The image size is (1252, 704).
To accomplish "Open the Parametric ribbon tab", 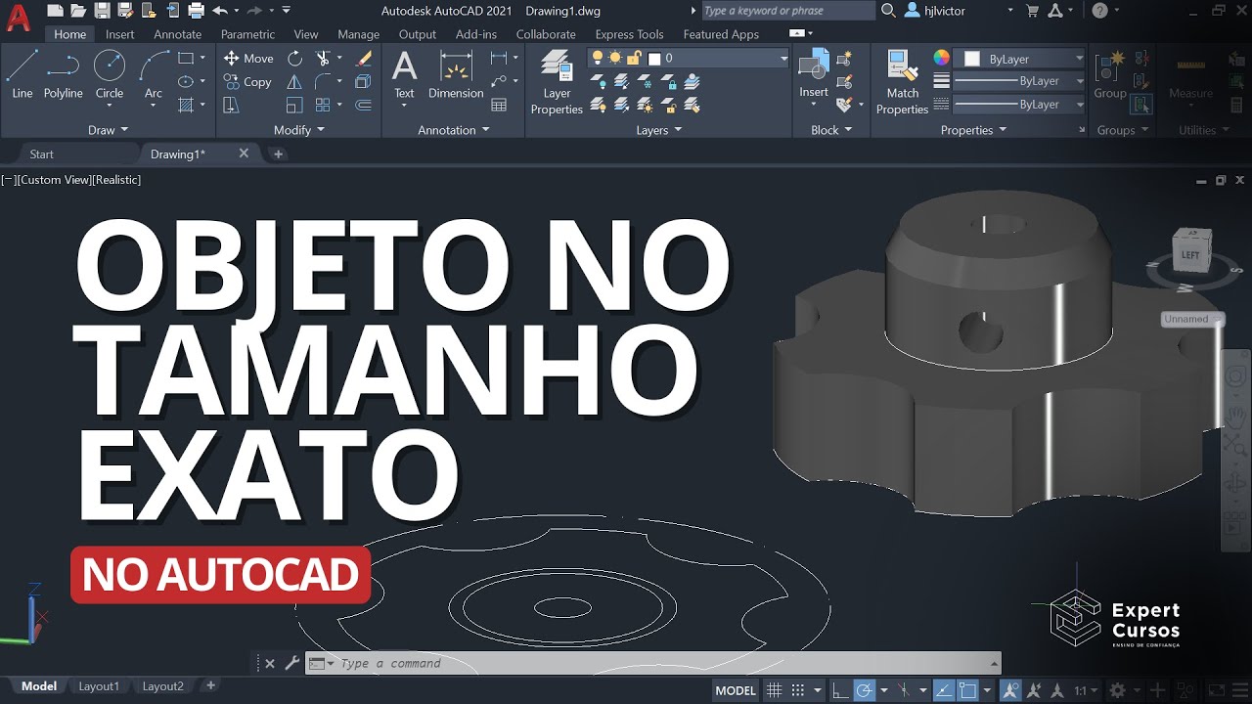I will pos(247,34).
